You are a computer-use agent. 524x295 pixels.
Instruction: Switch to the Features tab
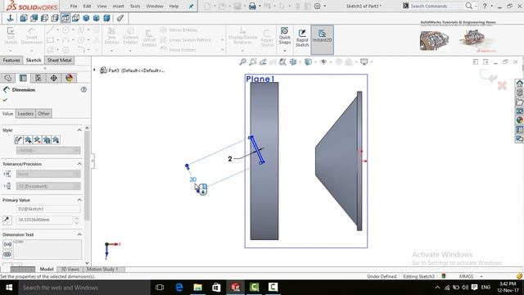tap(11, 60)
